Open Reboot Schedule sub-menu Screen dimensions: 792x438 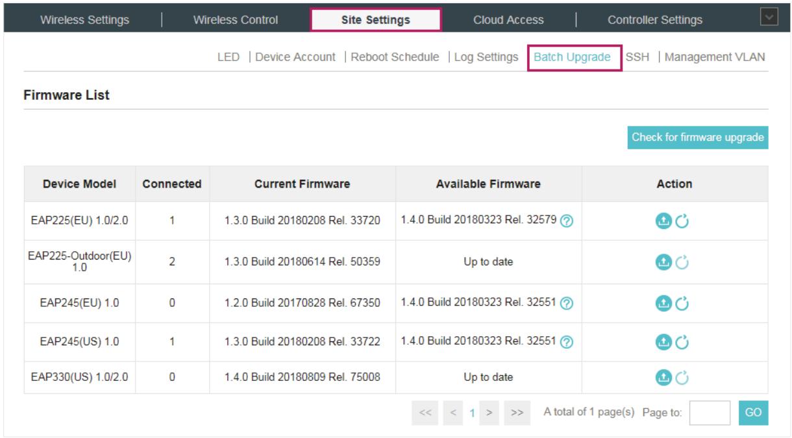pyautogui.click(x=395, y=57)
